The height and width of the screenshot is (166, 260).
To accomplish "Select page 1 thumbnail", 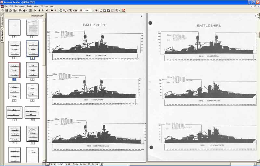I will pos(14,28).
